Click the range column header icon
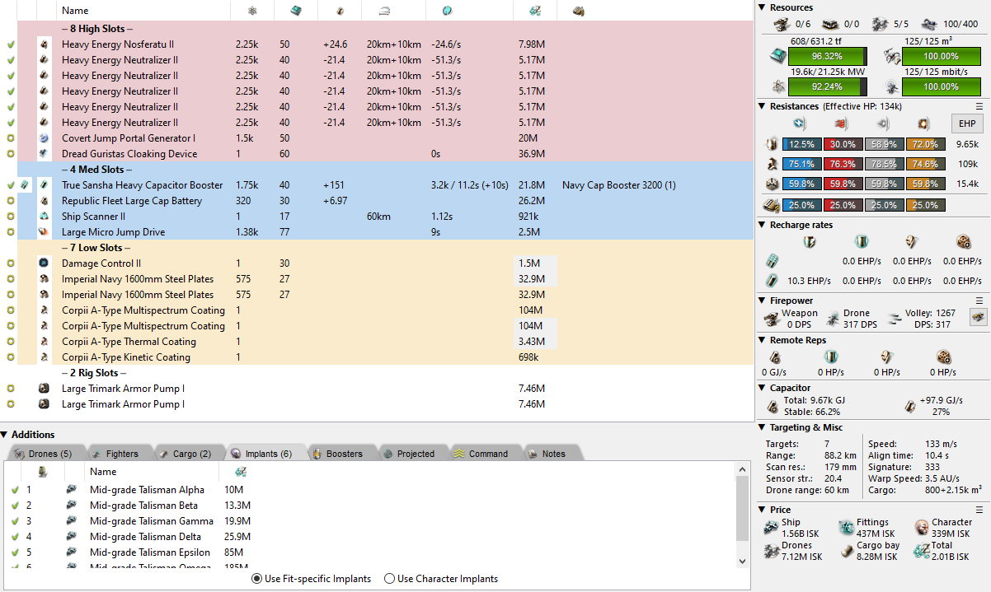The height and width of the screenshot is (592, 991). [x=383, y=11]
